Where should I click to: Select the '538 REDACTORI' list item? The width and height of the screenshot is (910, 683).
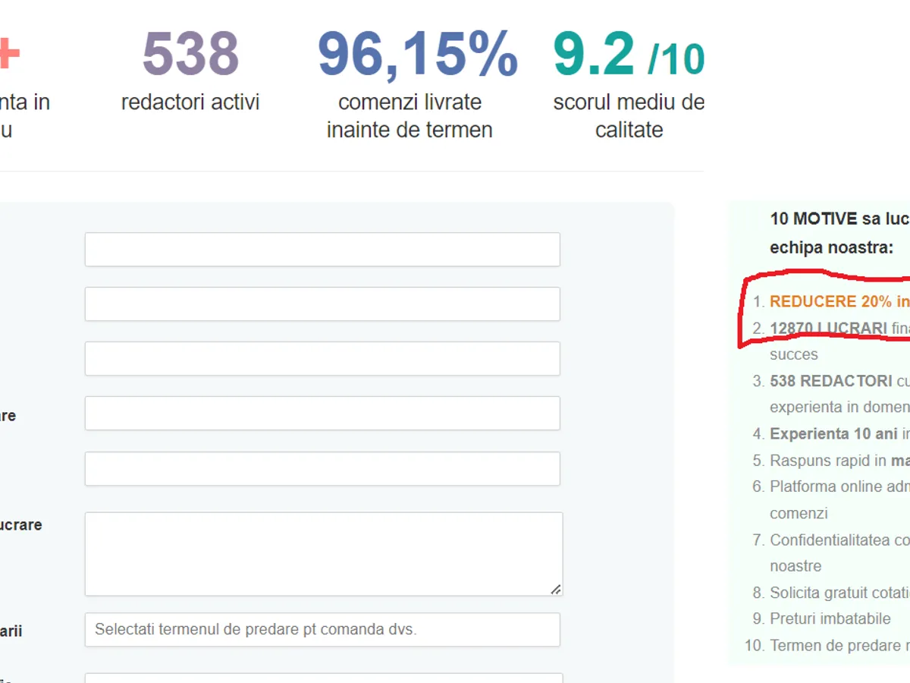pyautogui.click(x=831, y=381)
